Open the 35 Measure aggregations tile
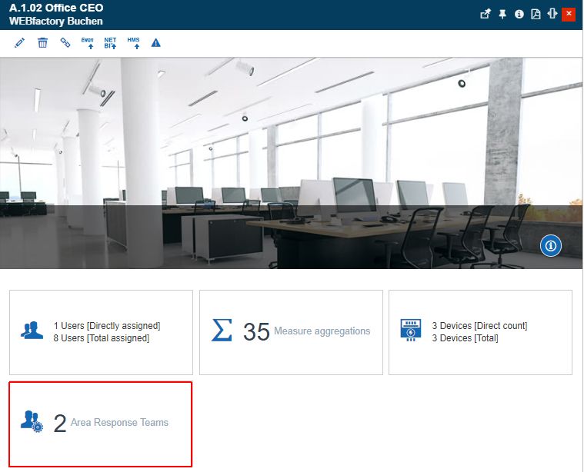The width and height of the screenshot is (584, 472). coord(291,332)
